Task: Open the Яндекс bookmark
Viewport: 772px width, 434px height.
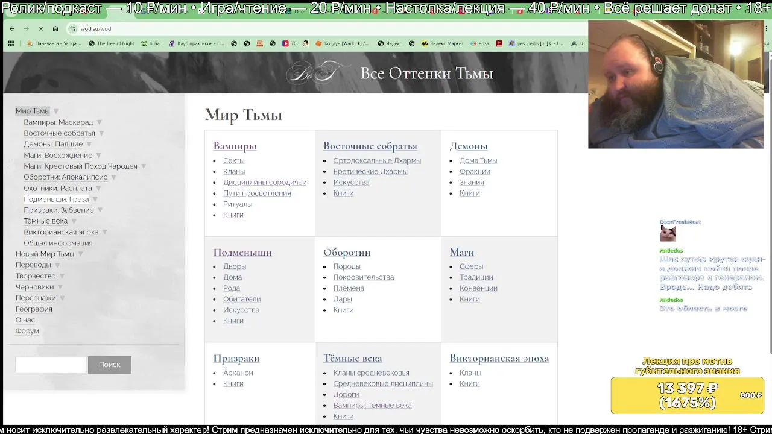Action: (390, 43)
